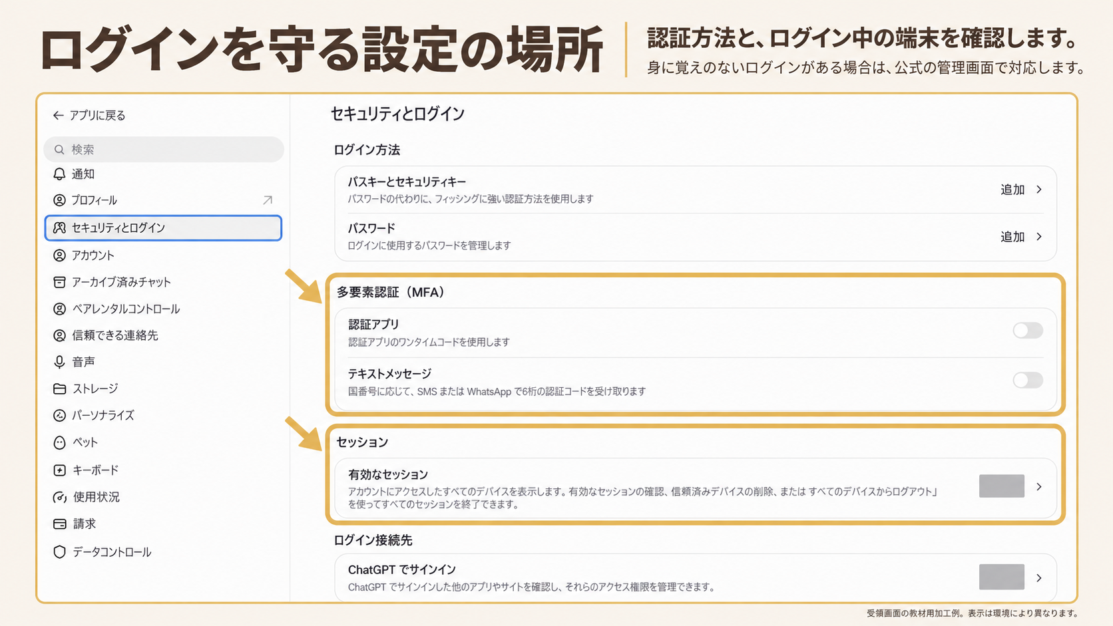The image size is (1113, 626).
Task: Open the ChatGPT でサインイン row chevron
Action: 1039,578
